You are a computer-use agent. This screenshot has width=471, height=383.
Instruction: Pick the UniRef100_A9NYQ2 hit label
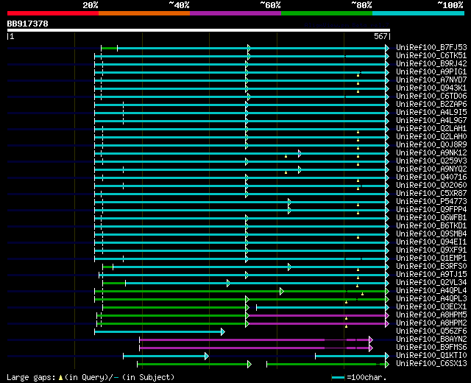[431, 169]
